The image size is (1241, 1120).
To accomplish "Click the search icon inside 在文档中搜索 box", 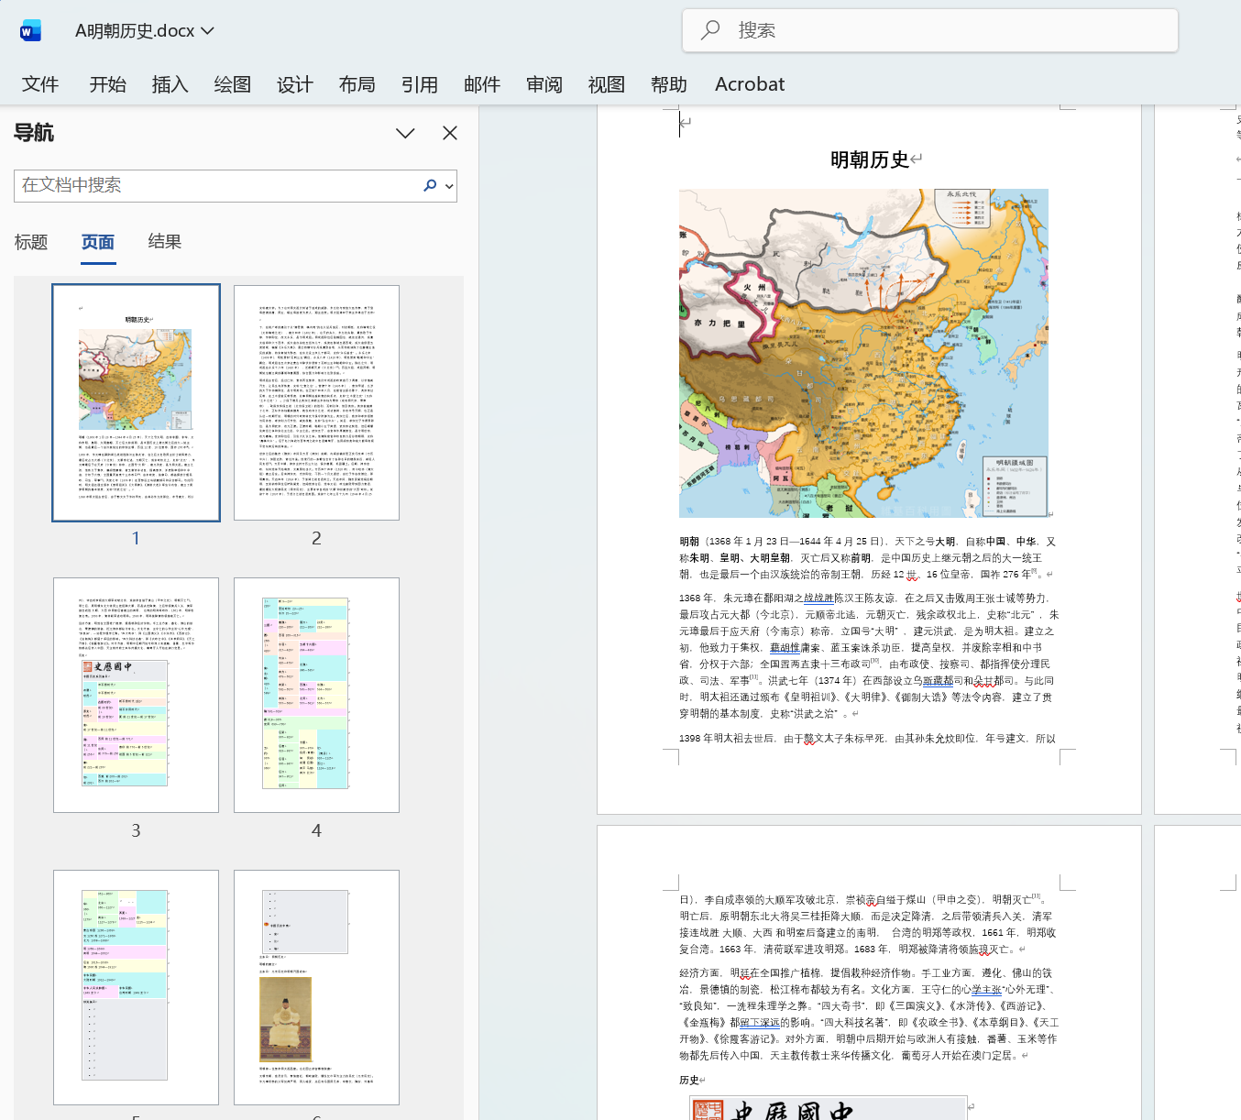I will coord(430,186).
